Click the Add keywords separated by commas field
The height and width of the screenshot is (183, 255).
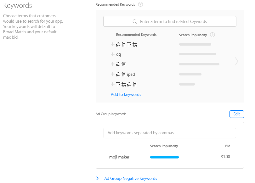pyautogui.click(x=170, y=133)
